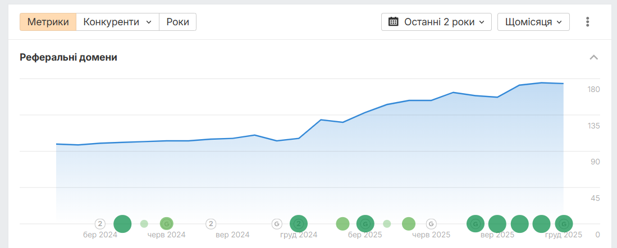Click the 90 y-axis label

[x=595, y=162]
